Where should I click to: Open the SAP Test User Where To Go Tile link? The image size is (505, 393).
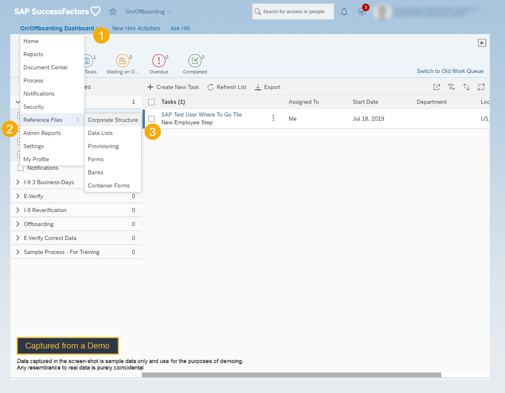[202, 114]
